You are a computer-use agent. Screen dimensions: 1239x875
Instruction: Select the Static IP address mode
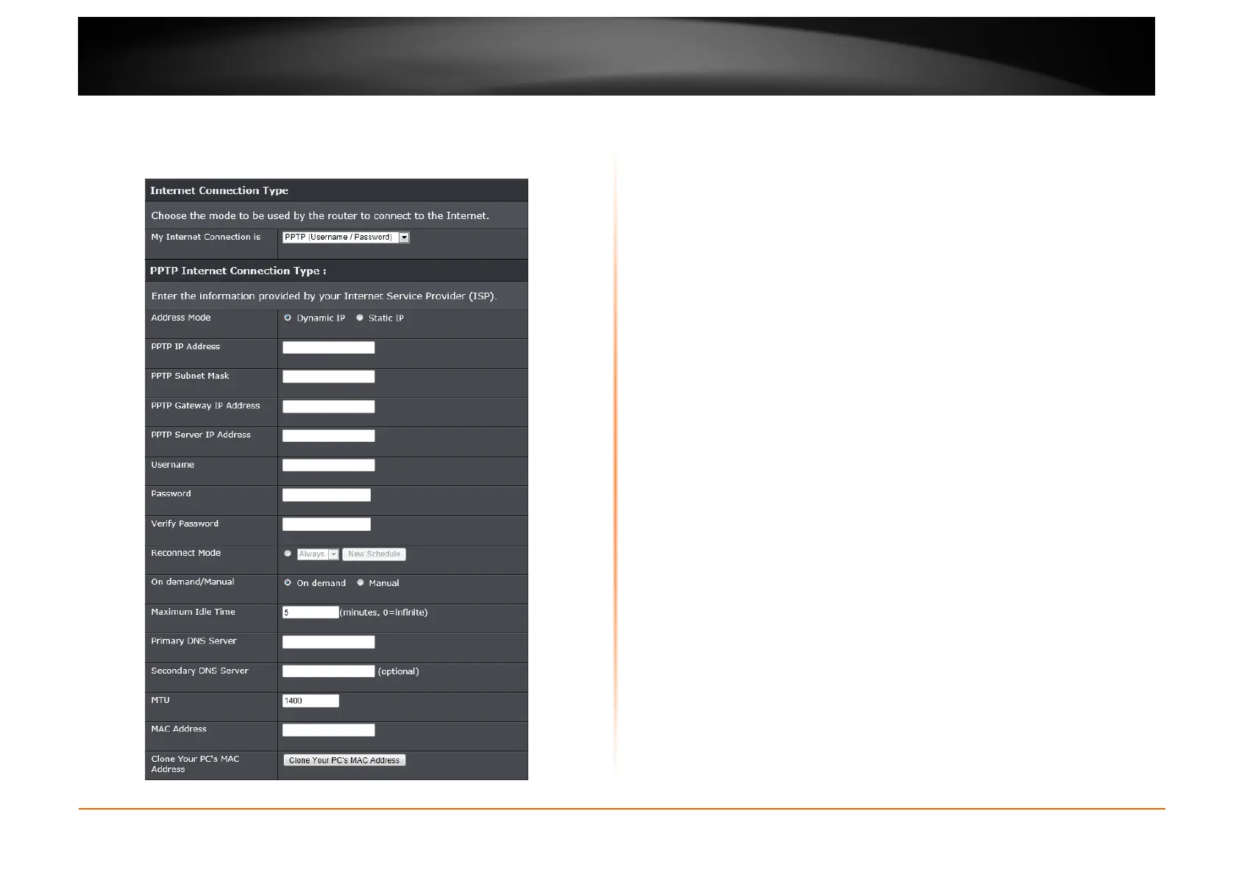(360, 318)
